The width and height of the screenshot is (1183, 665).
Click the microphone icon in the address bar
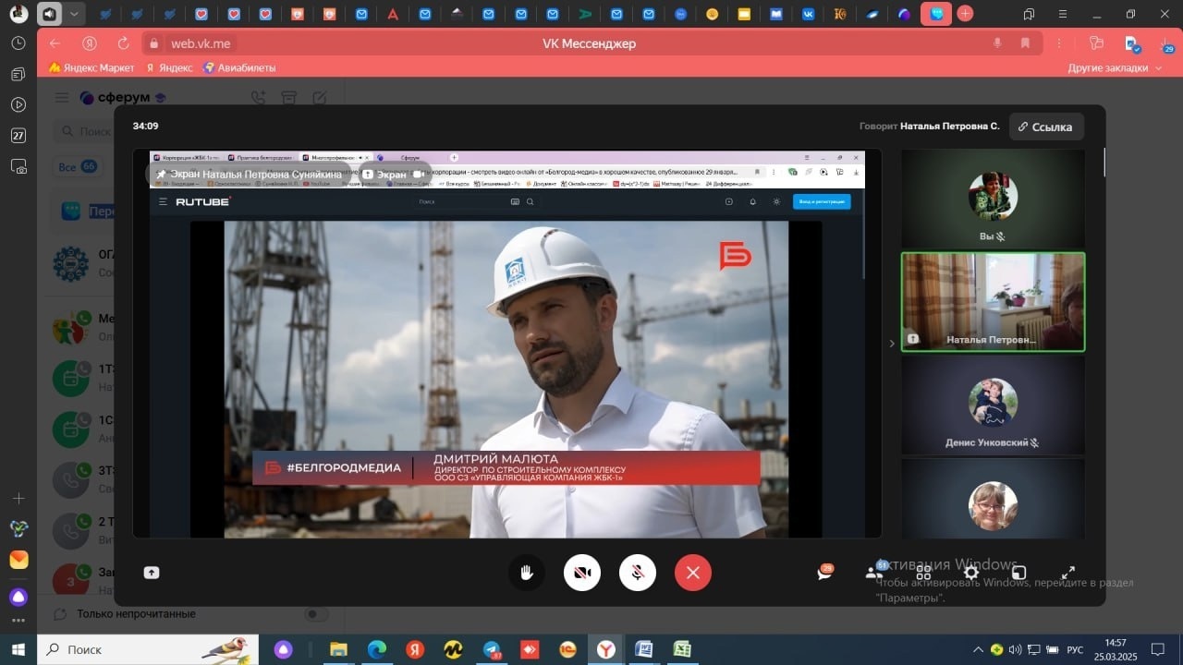click(x=997, y=43)
